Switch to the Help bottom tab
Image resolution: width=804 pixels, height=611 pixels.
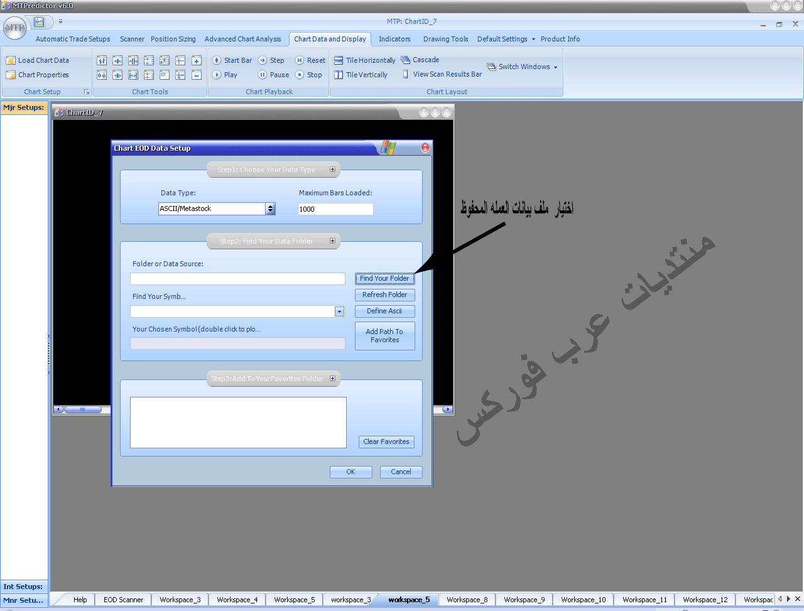pyautogui.click(x=80, y=600)
